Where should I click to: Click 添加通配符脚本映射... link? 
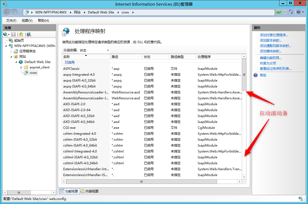(x=275, y=46)
